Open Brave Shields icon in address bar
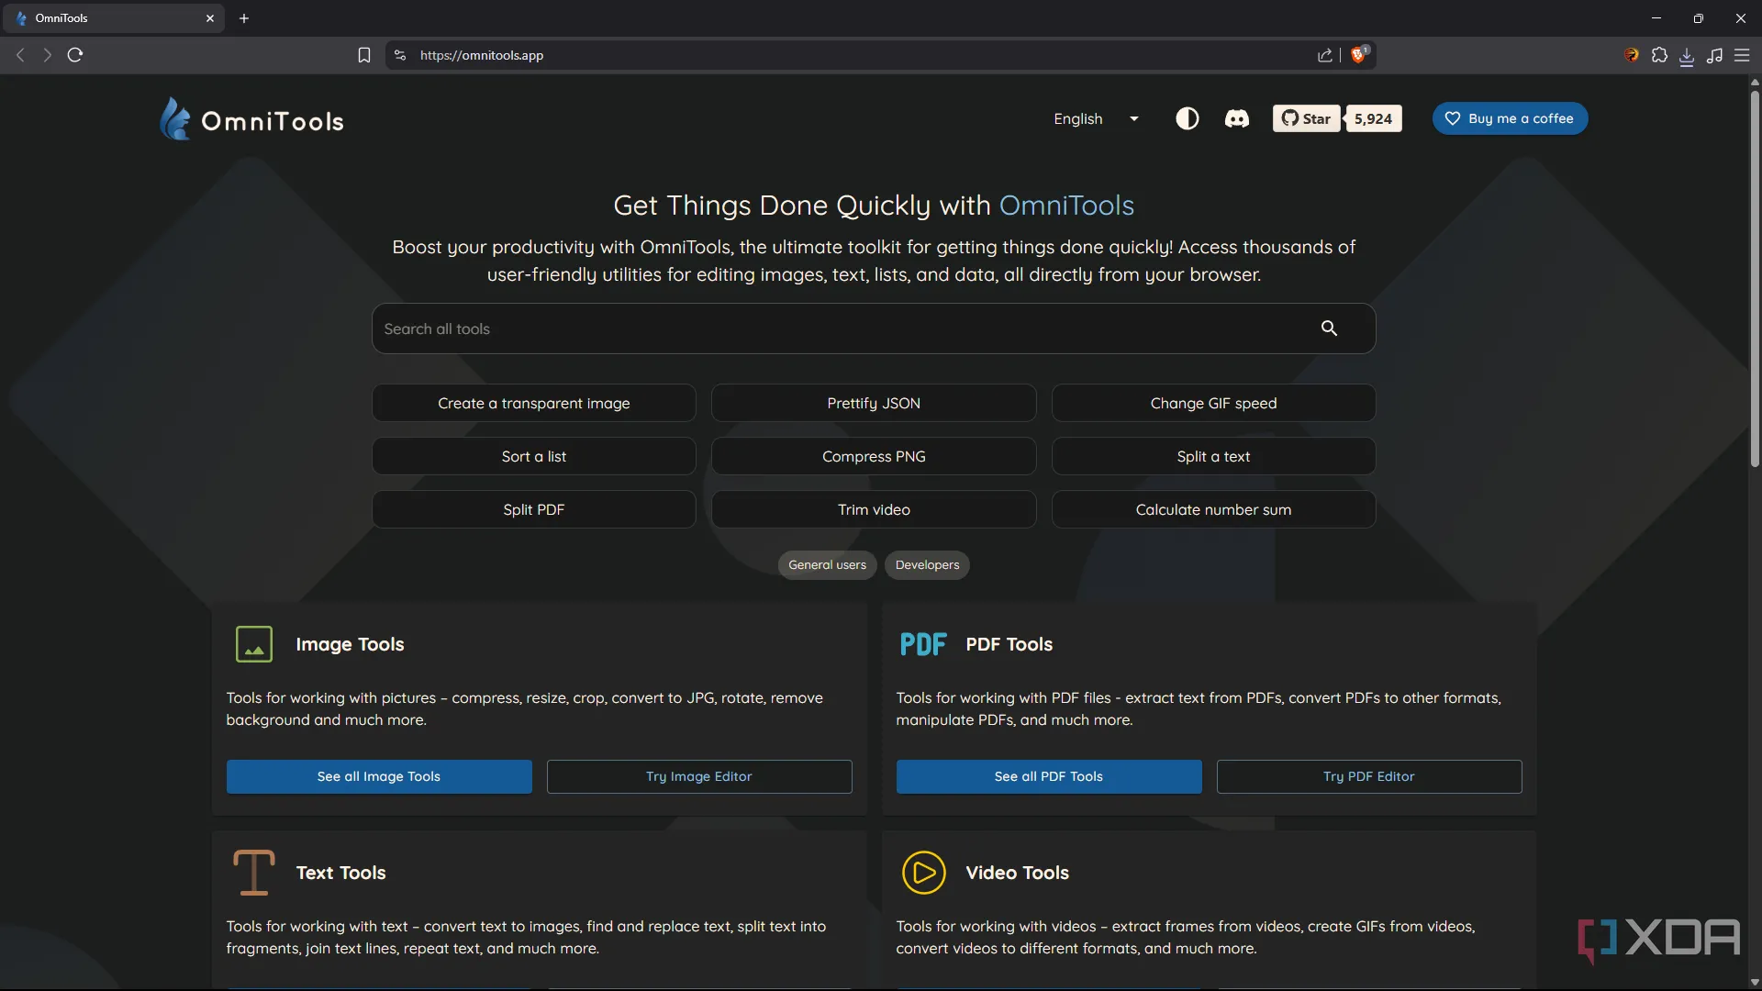The image size is (1762, 991). coord(1359,55)
